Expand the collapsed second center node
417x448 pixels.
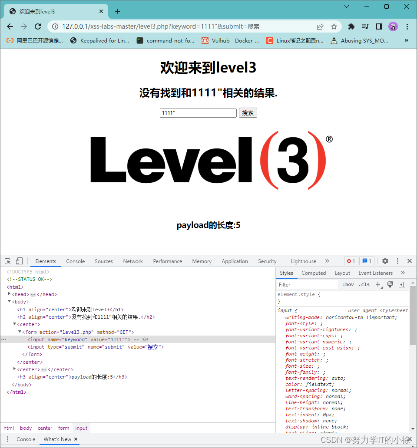14,369
